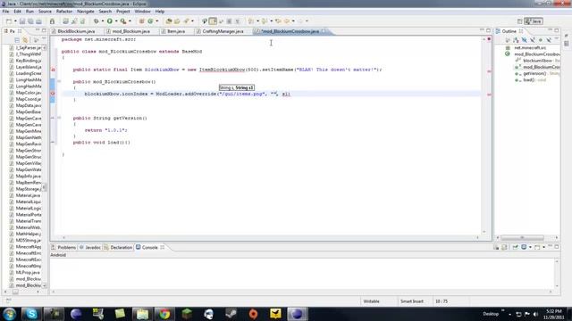
Task: Click the Collapse All icon in Package Explorer
Action: (x=17, y=39)
